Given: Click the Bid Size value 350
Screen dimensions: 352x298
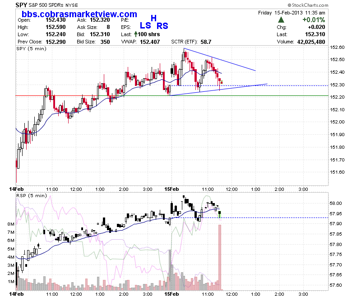Looking at the screenshot, I should 105,42.
